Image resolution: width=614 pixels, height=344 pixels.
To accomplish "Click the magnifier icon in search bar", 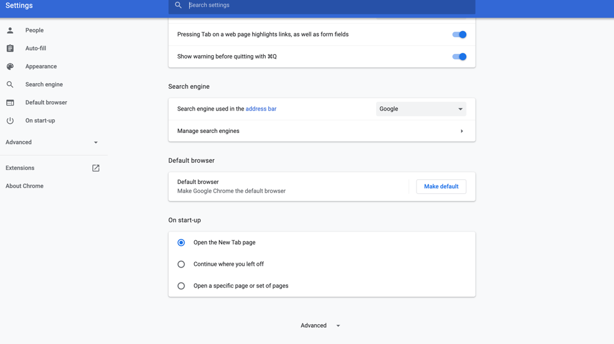I will 178,6.
